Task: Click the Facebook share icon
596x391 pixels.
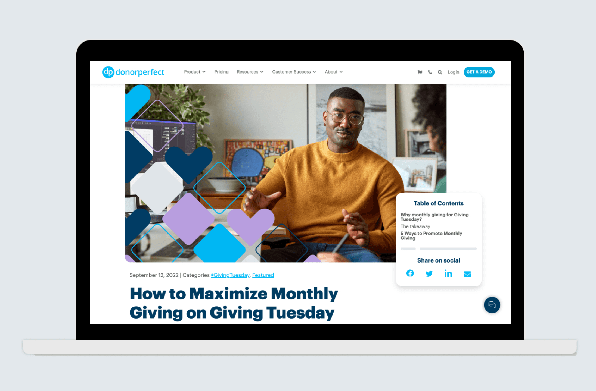Action: (409, 274)
